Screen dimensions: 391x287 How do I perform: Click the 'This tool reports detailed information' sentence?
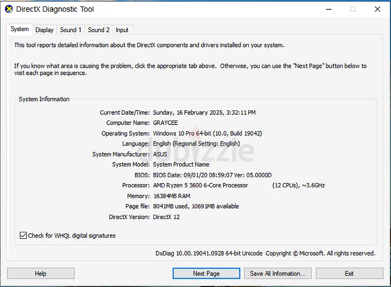pos(149,45)
